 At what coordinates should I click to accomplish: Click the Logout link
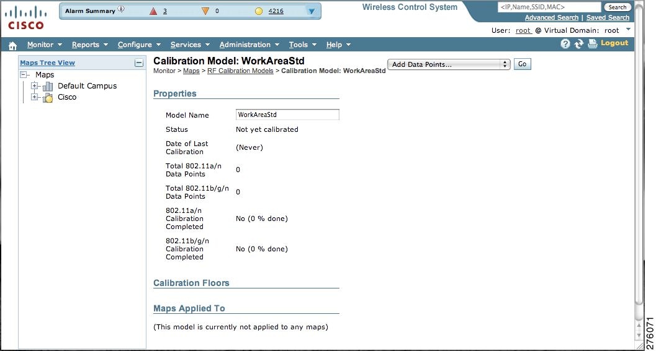point(614,43)
